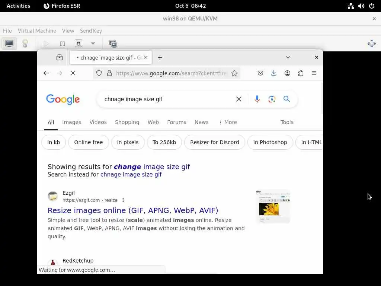
Task: Switch to Shopping results tab
Action: [127, 122]
